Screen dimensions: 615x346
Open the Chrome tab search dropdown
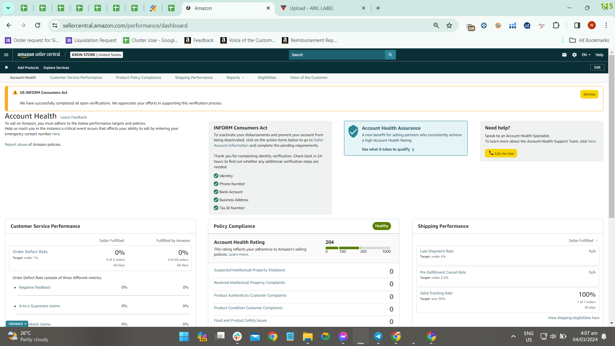click(x=8, y=8)
